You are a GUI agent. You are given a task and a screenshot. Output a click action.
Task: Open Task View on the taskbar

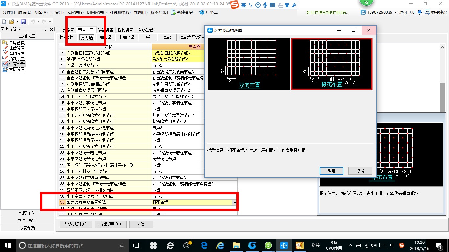click(x=136, y=245)
